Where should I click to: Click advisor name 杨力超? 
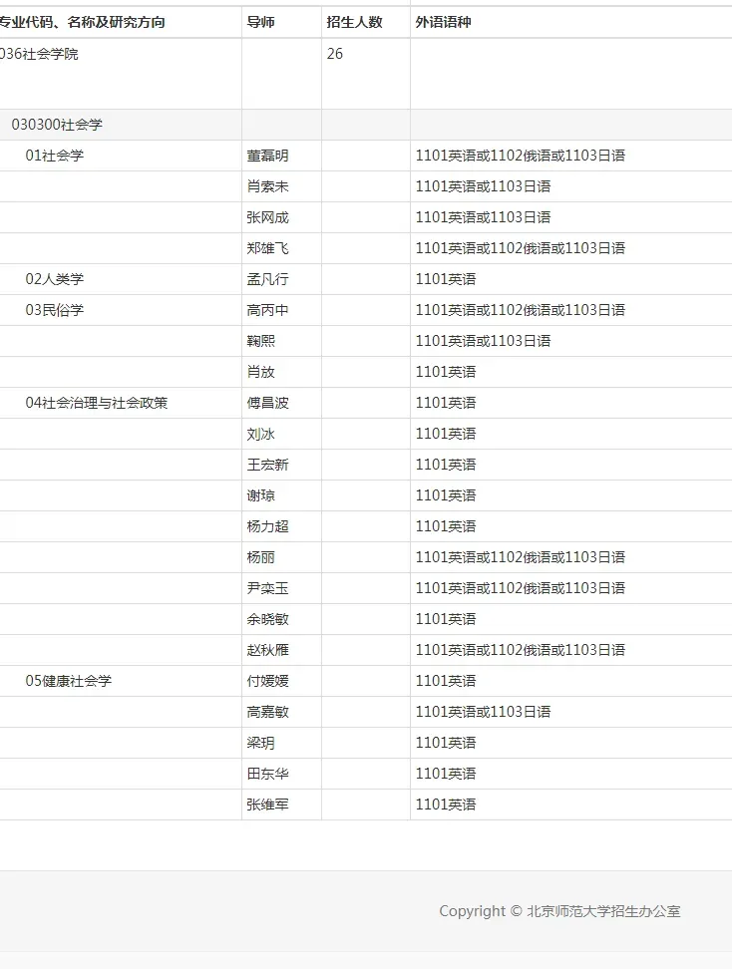point(267,526)
